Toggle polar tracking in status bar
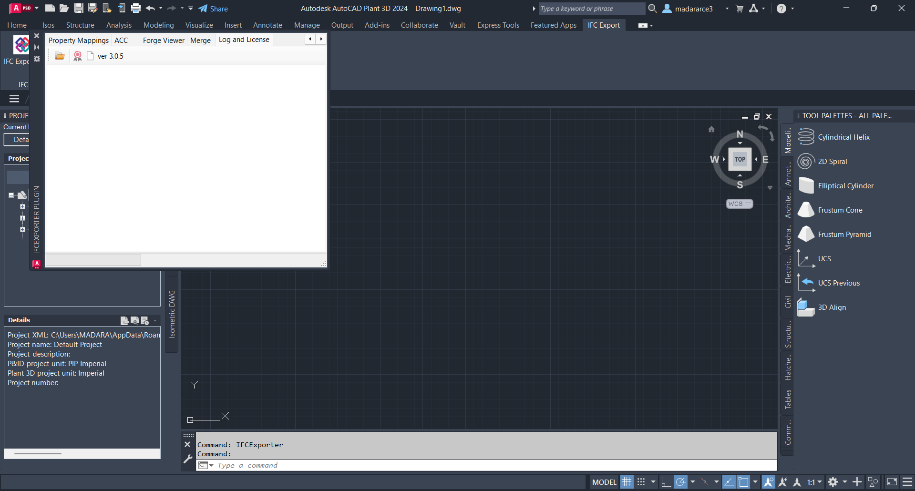The image size is (915, 491). coord(680,482)
